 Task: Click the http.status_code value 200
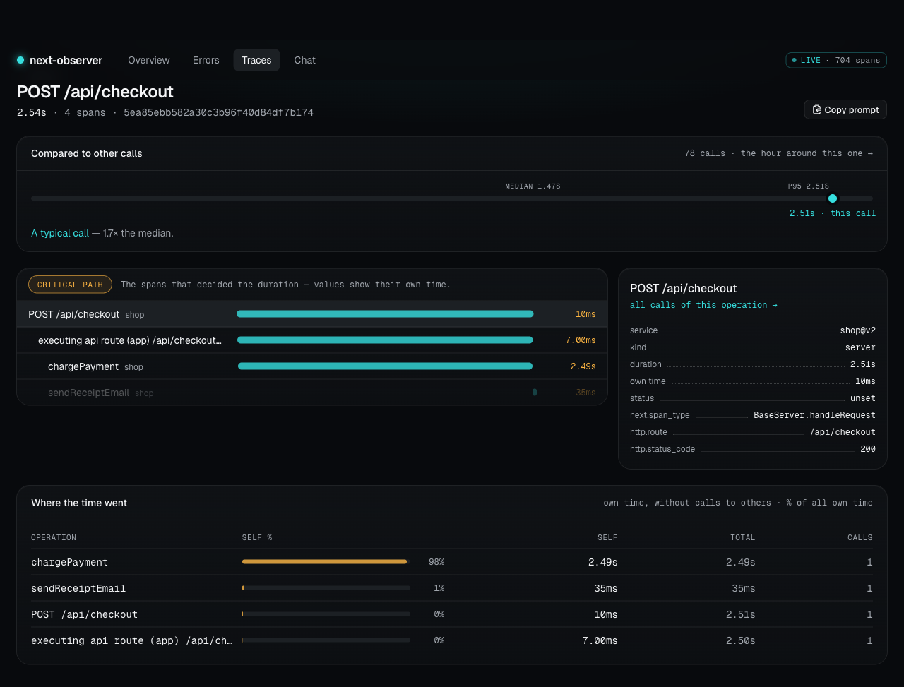click(x=868, y=449)
